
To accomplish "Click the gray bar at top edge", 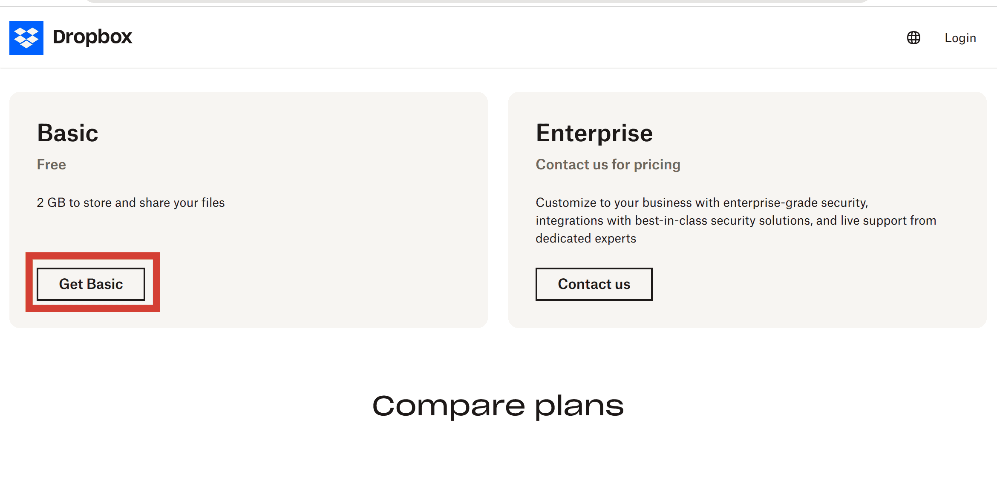I will pyautogui.click(x=477, y=1).
